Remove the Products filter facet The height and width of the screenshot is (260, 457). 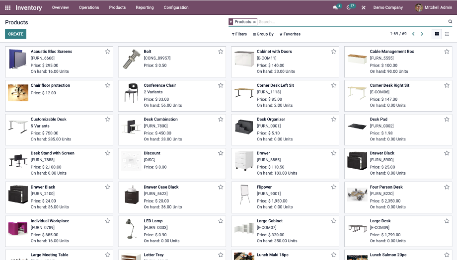tap(254, 22)
